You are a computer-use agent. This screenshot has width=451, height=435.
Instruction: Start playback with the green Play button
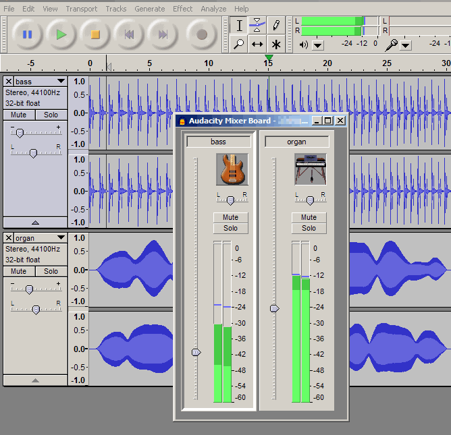[x=61, y=35]
